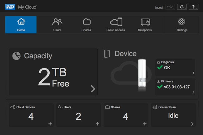203x135 pixels.
Task: Click the Cloud Devices icon
Action: click(13, 107)
